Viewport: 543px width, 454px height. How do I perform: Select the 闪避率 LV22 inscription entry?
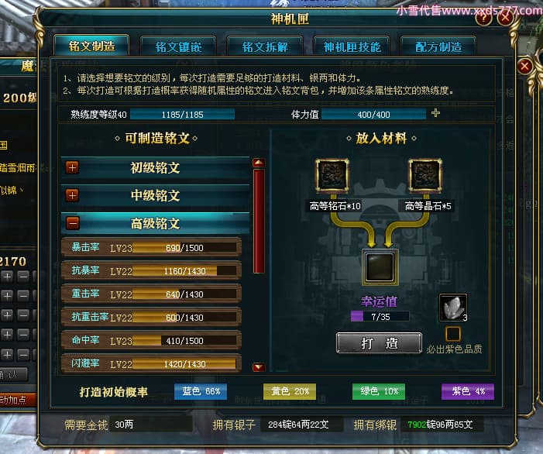[151, 363]
